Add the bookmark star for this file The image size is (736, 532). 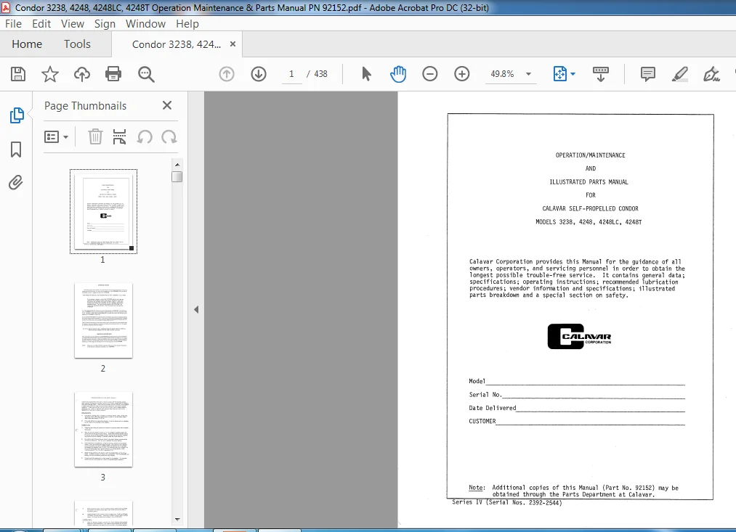coord(49,74)
